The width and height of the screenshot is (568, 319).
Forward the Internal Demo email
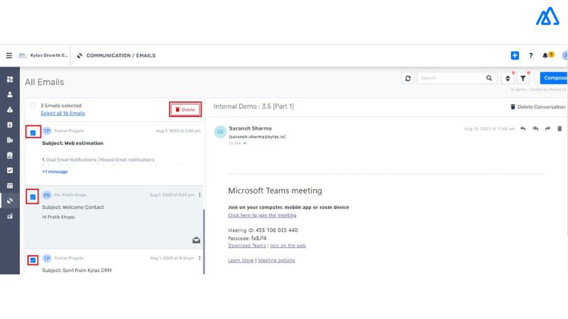coord(547,128)
